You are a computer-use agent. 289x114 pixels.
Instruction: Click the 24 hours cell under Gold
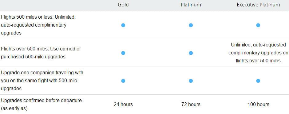(123, 105)
